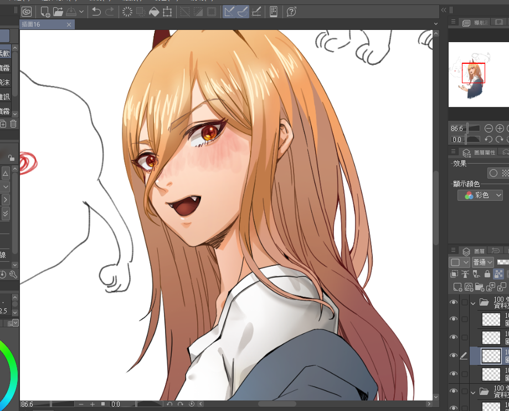Open CLIP STUDIO launcher from the command bar
The width and height of the screenshot is (509, 411).
(x=27, y=12)
